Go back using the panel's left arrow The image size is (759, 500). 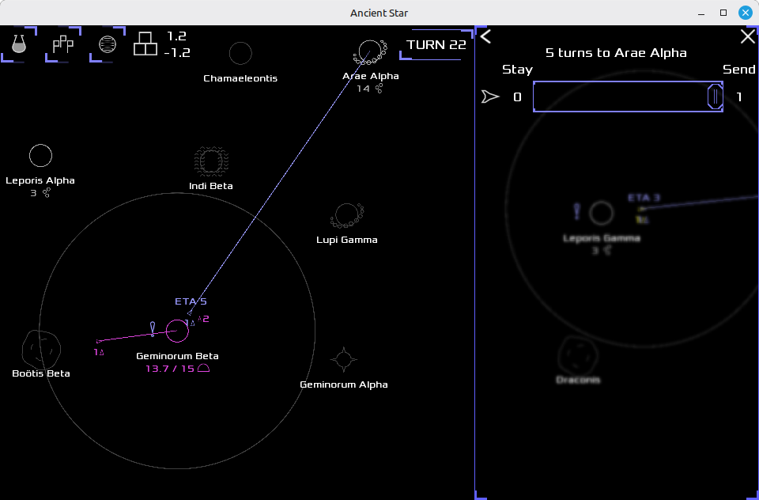[486, 36]
